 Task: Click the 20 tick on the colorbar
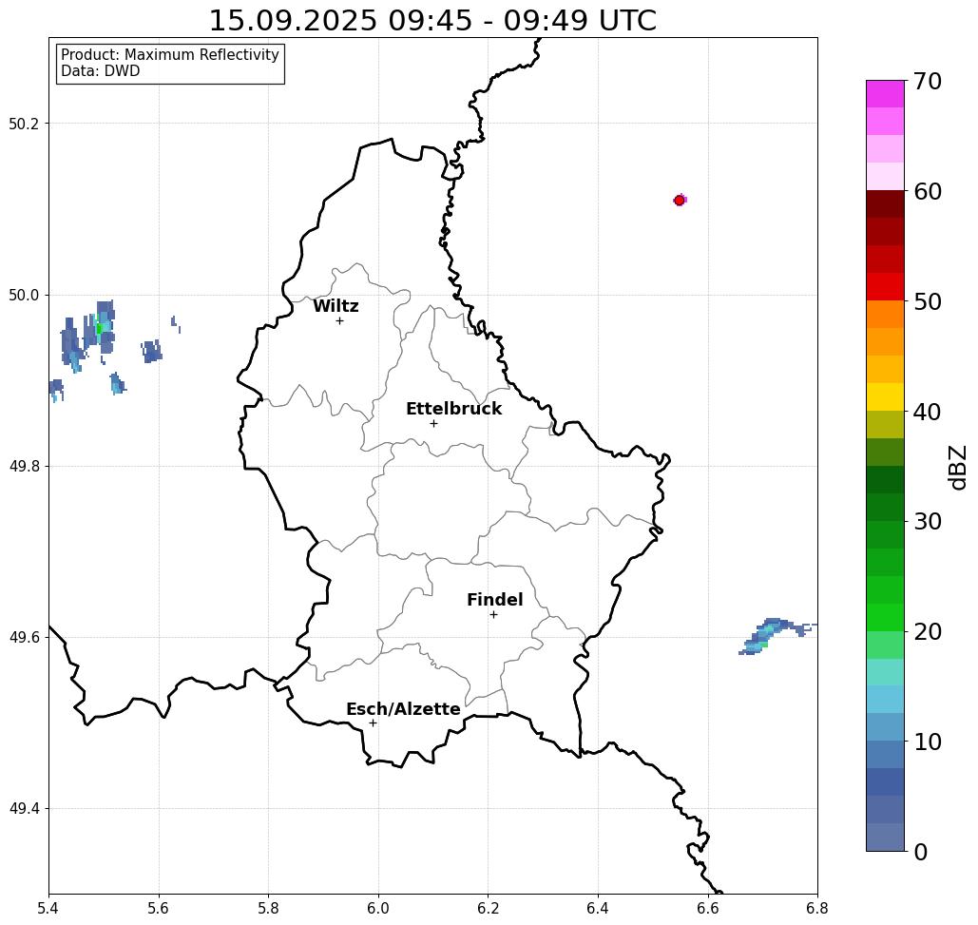tap(927, 632)
